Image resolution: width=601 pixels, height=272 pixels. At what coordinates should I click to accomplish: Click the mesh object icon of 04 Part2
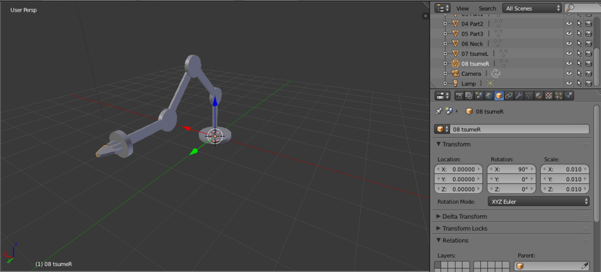coord(455,24)
